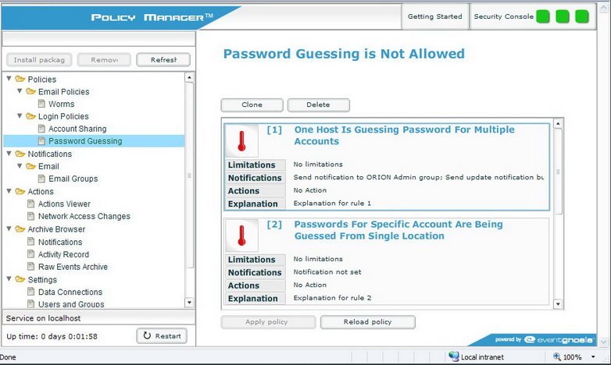Collapse the Actions tree node
This screenshot has width=611, height=365.
[9, 190]
